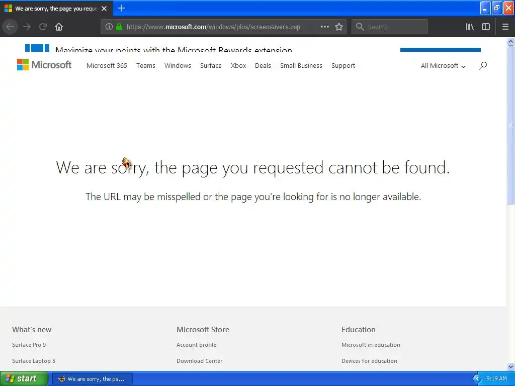The image size is (515, 386).
Task: Open the Windows nav item
Action: 178,66
